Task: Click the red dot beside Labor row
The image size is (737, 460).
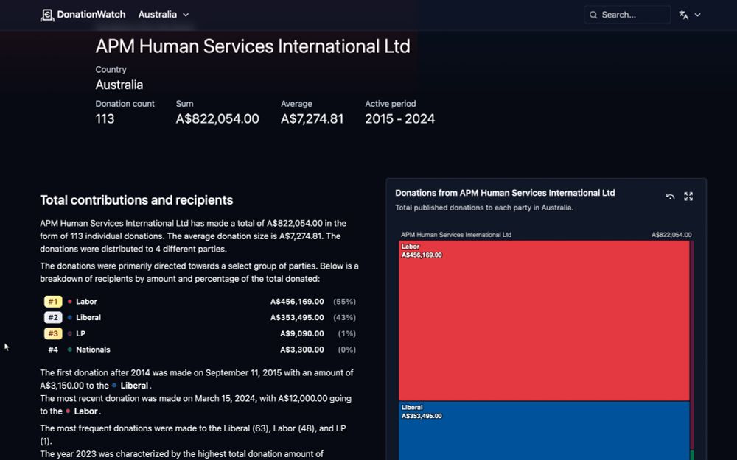Action: (69, 302)
